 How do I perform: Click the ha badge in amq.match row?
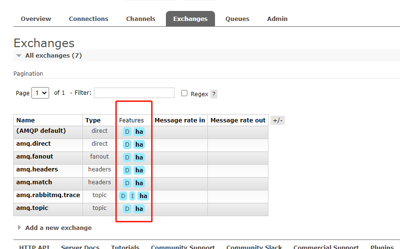tap(139, 183)
